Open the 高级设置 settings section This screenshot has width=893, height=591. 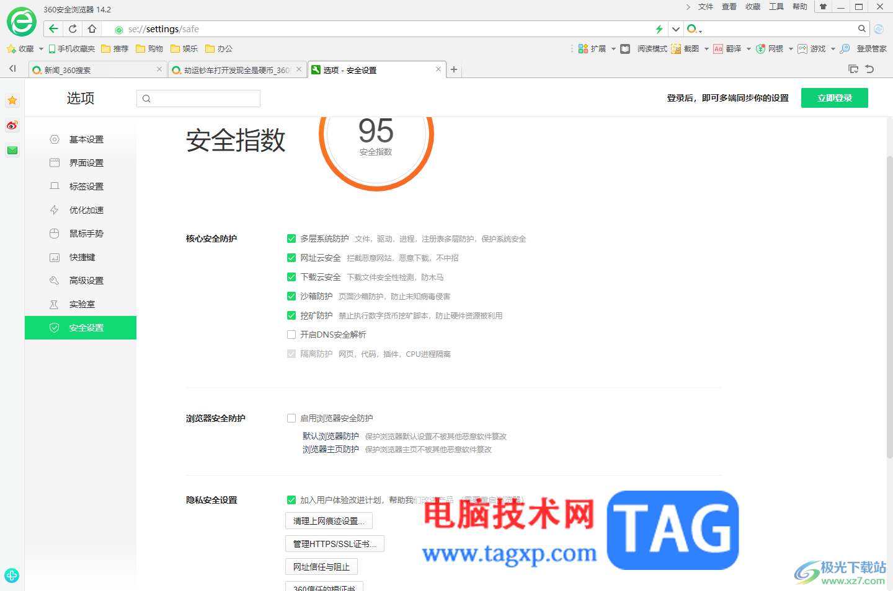(81, 281)
